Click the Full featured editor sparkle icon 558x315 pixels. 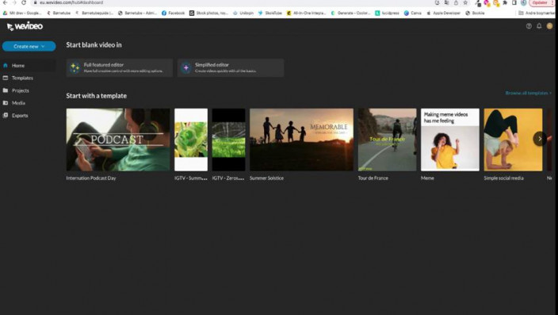tap(75, 67)
